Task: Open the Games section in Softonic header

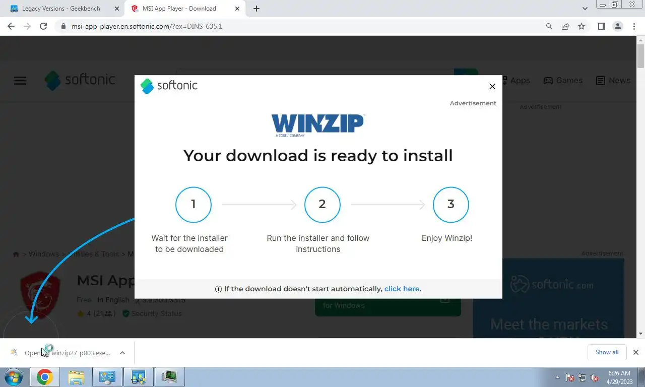Action: [563, 81]
